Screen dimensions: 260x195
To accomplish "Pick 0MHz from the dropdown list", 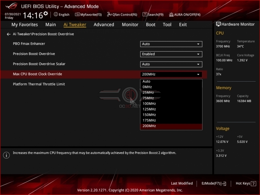I will 171,87.
